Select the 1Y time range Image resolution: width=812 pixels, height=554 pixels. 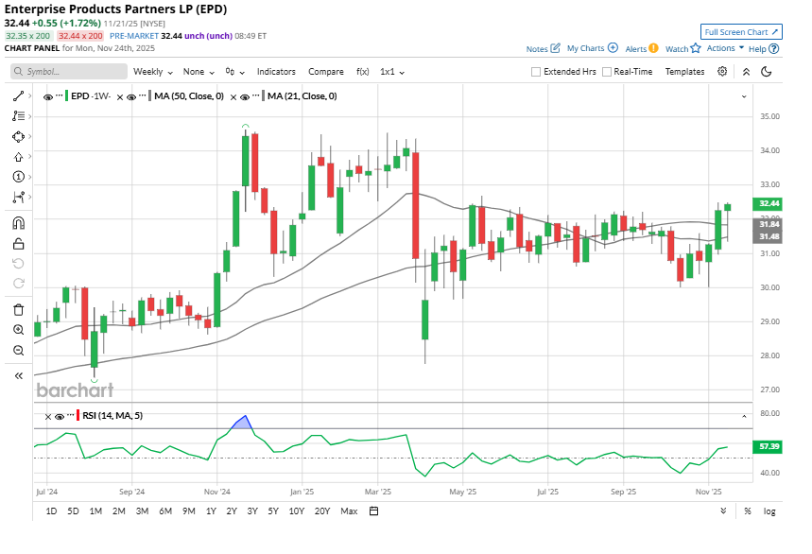211,511
